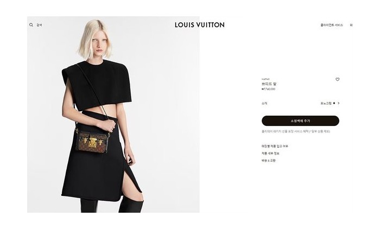Select the black Monogram color dot
This screenshot has height=229, width=380.
[x=334, y=103]
